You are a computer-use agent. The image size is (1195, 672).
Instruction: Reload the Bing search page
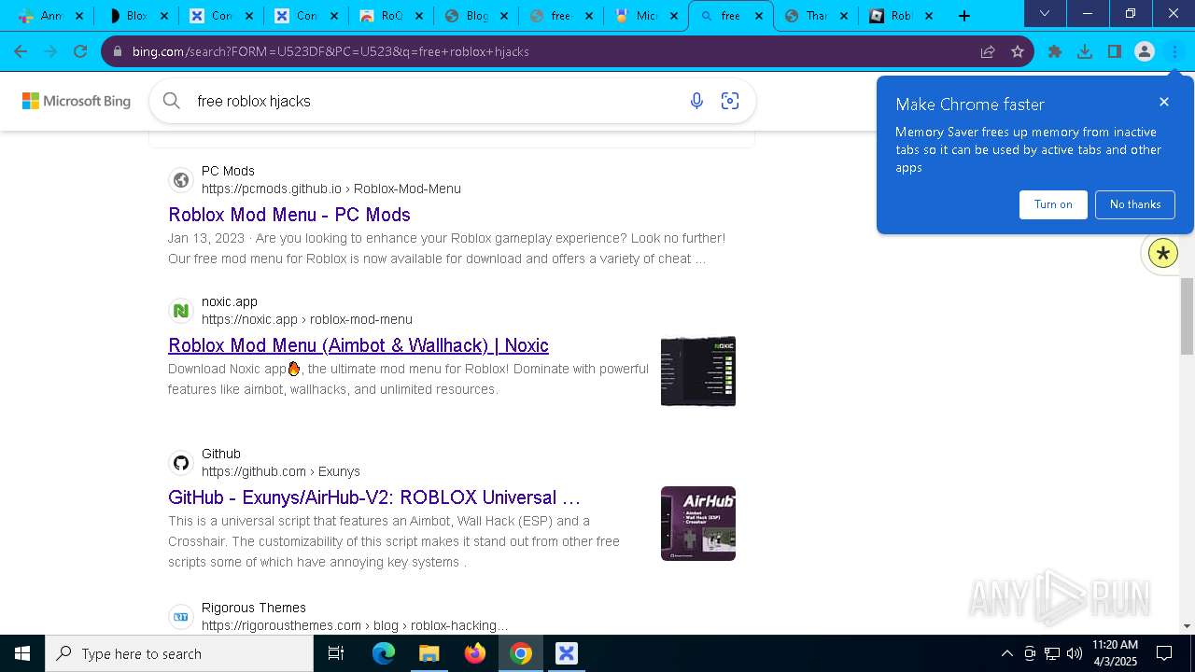[x=80, y=51]
